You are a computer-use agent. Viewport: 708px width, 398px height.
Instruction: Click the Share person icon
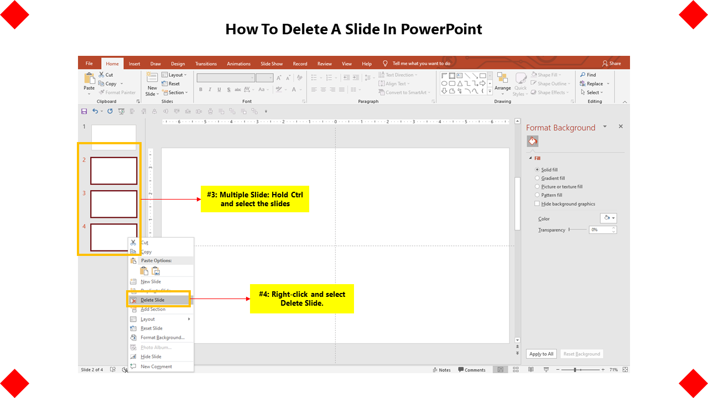point(605,64)
